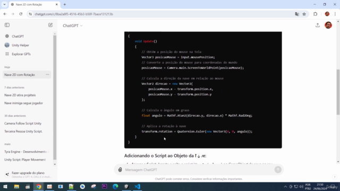340x191 pixels.
Task: Open Microsoft Edge from the taskbar
Action: (115, 186)
